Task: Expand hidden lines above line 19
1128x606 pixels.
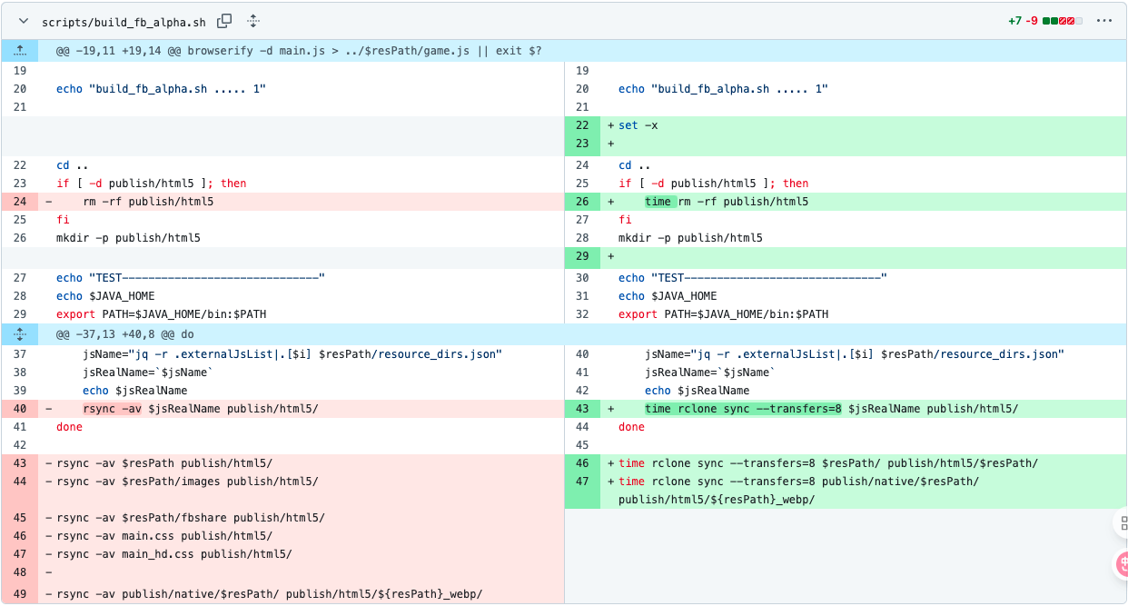Action: [x=19, y=51]
